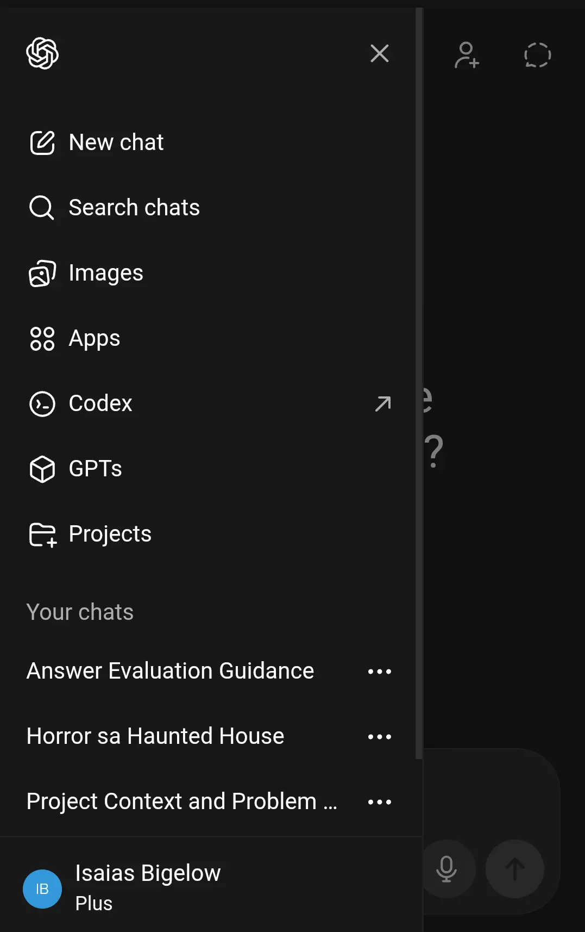The width and height of the screenshot is (585, 932).
Task: Click the New chat pencil icon
Action: coord(42,142)
